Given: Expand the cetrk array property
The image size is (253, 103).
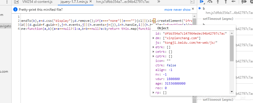Looking at the screenshot, I should [153, 52].
